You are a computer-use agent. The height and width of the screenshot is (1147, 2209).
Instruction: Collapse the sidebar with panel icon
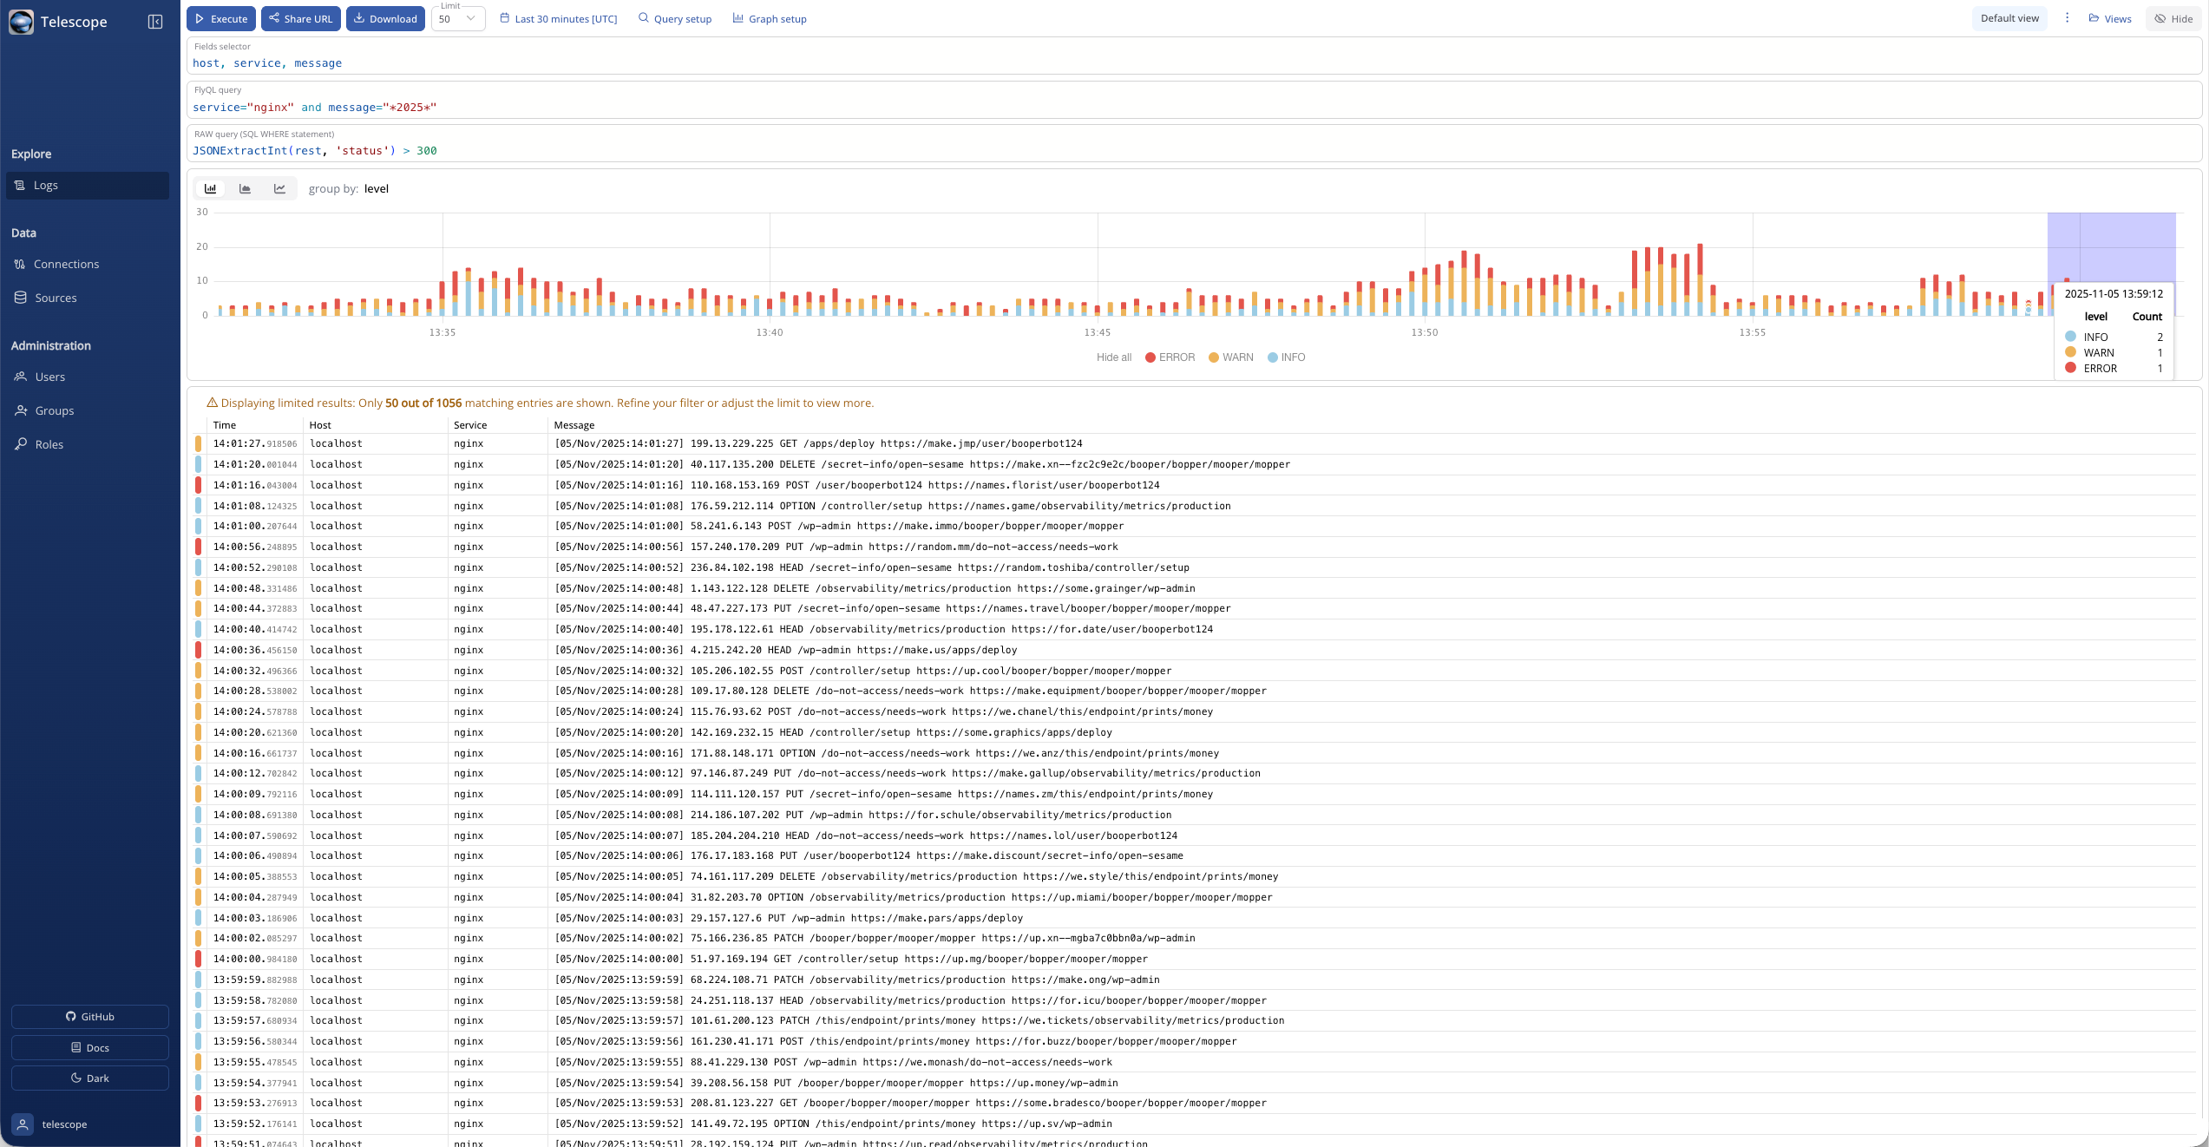(x=155, y=22)
